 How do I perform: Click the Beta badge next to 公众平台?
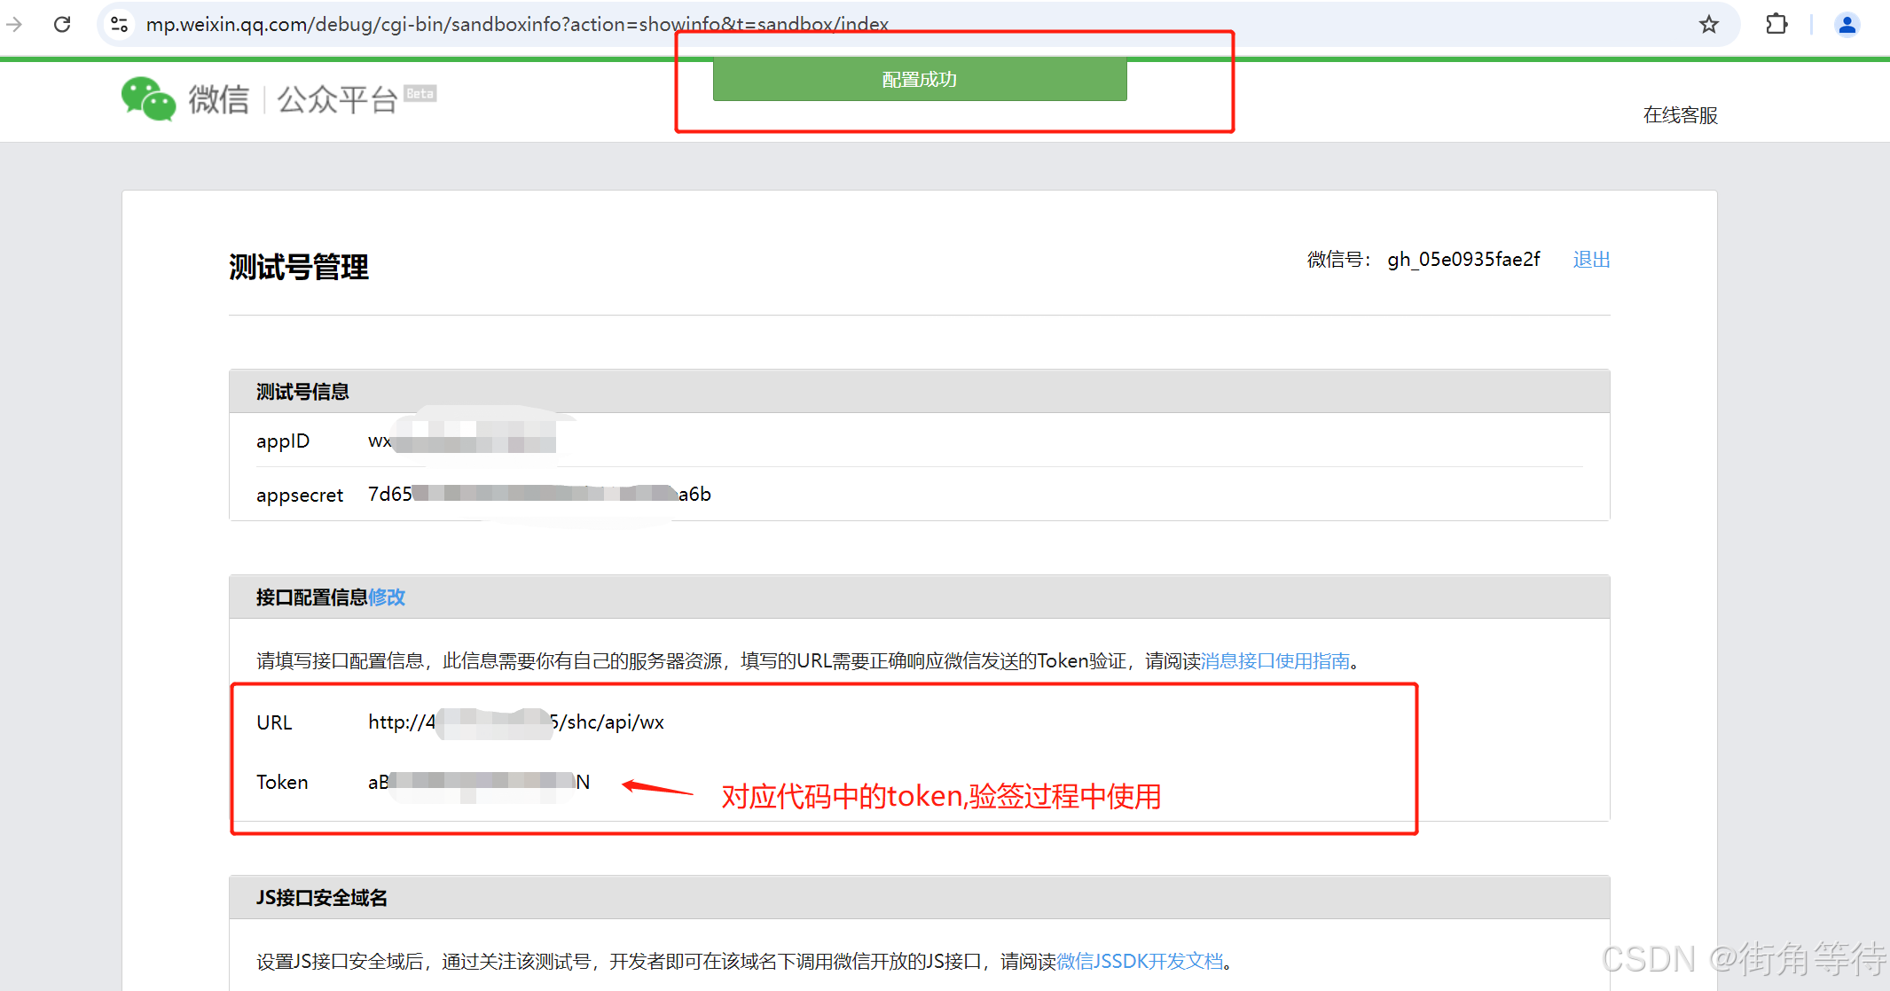tap(420, 93)
